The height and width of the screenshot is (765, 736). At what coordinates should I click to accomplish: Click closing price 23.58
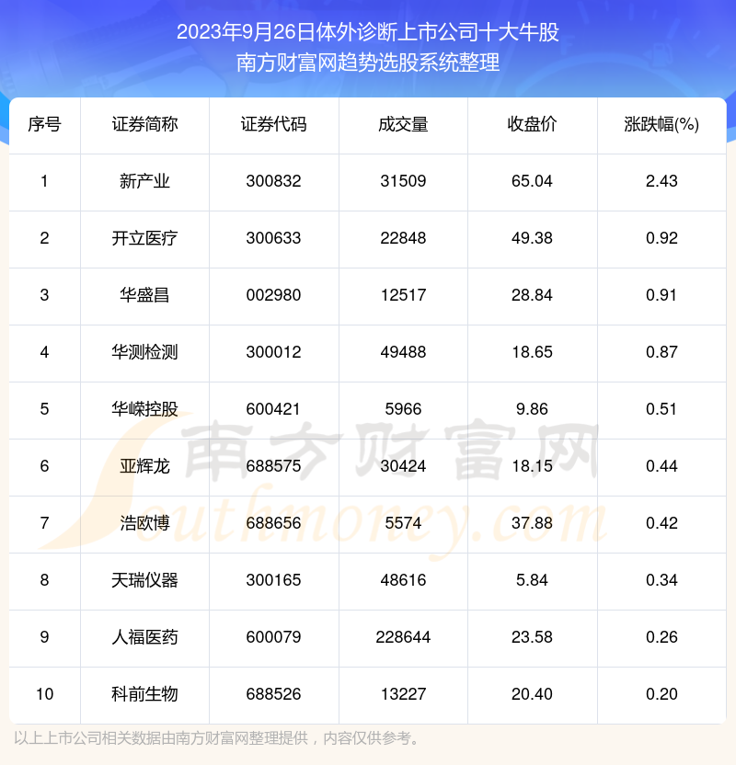click(532, 637)
